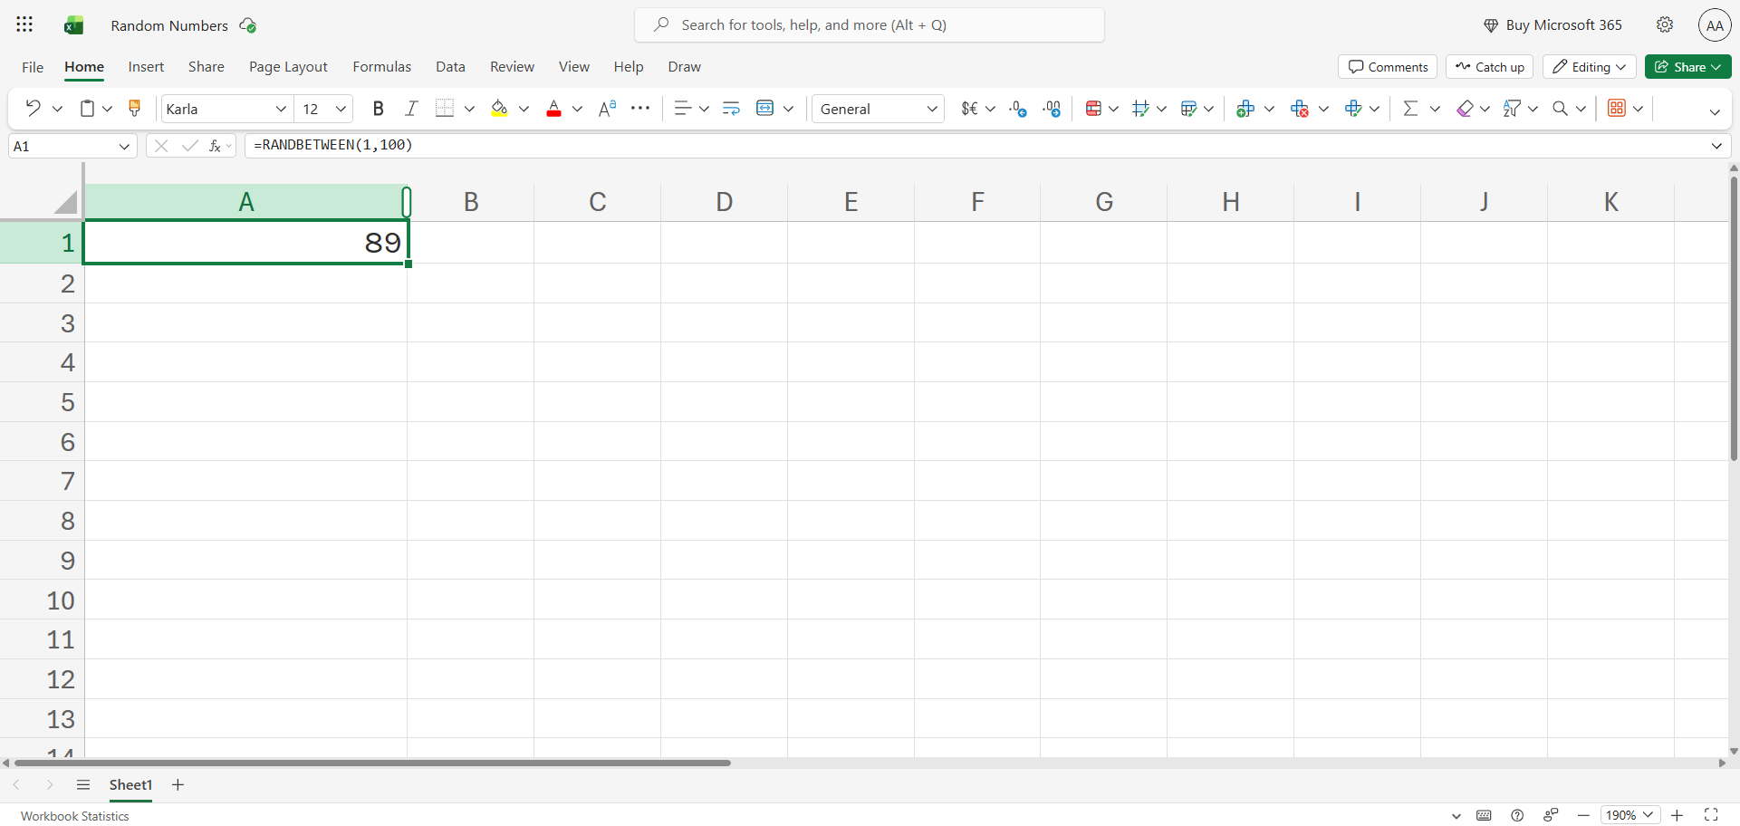Click the Paste clipboard icon

87,109
